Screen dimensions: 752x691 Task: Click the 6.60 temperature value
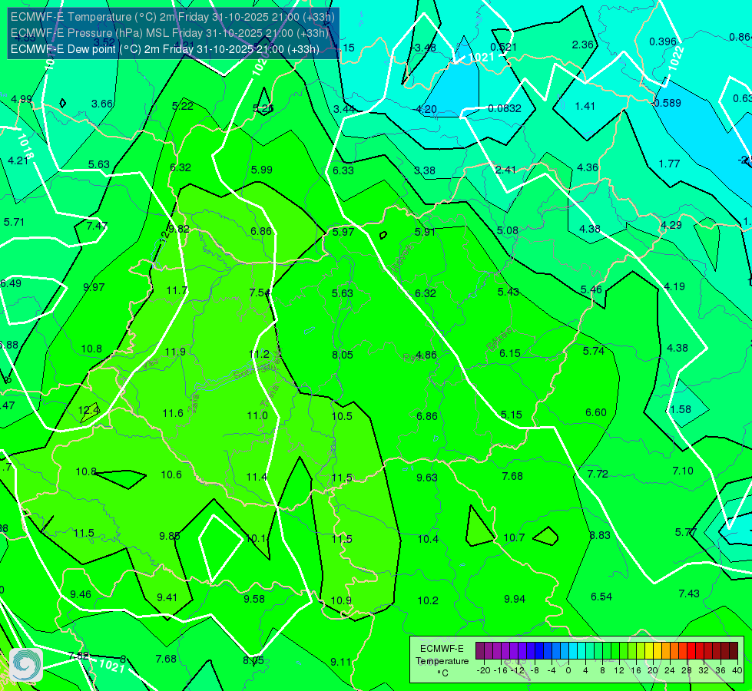click(596, 413)
